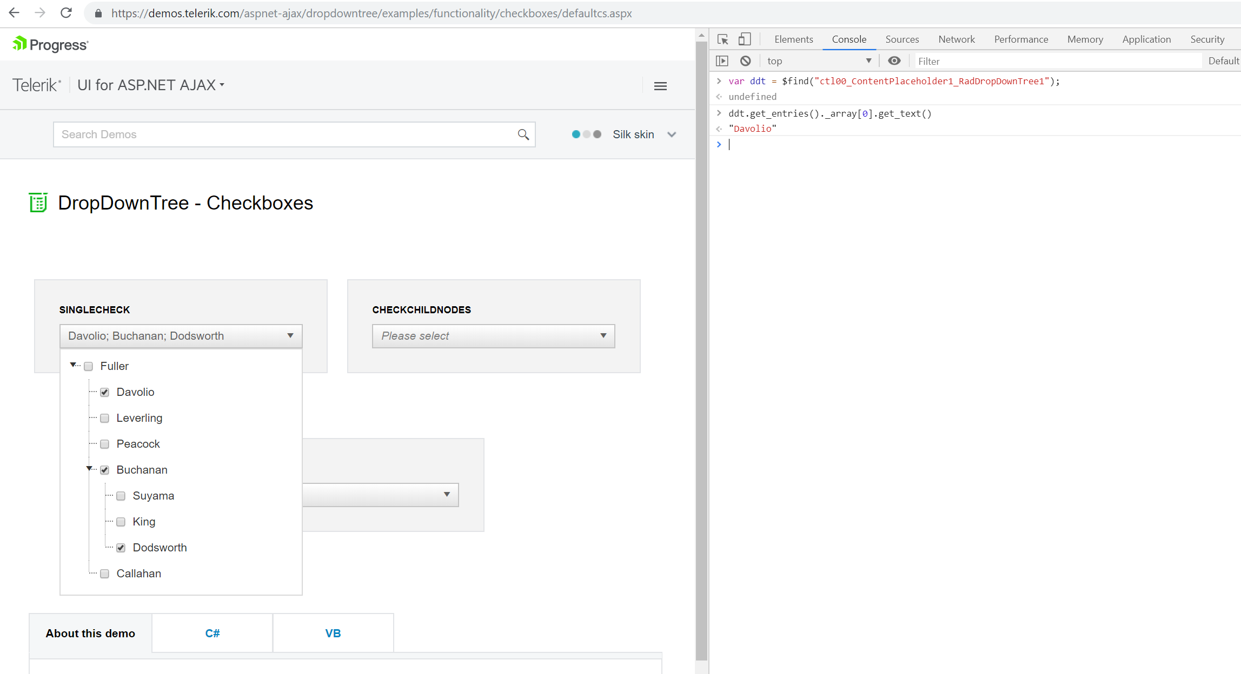This screenshot has height=674, width=1241.
Task: Click the Progress logo link
Action: click(x=50, y=44)
